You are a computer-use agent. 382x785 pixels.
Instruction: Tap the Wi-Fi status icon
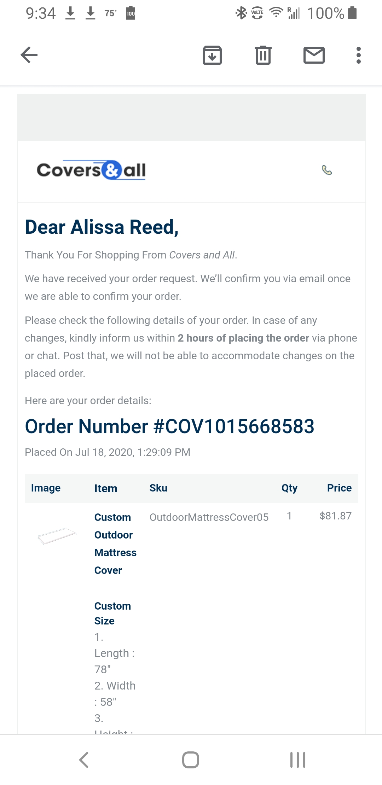276,13
